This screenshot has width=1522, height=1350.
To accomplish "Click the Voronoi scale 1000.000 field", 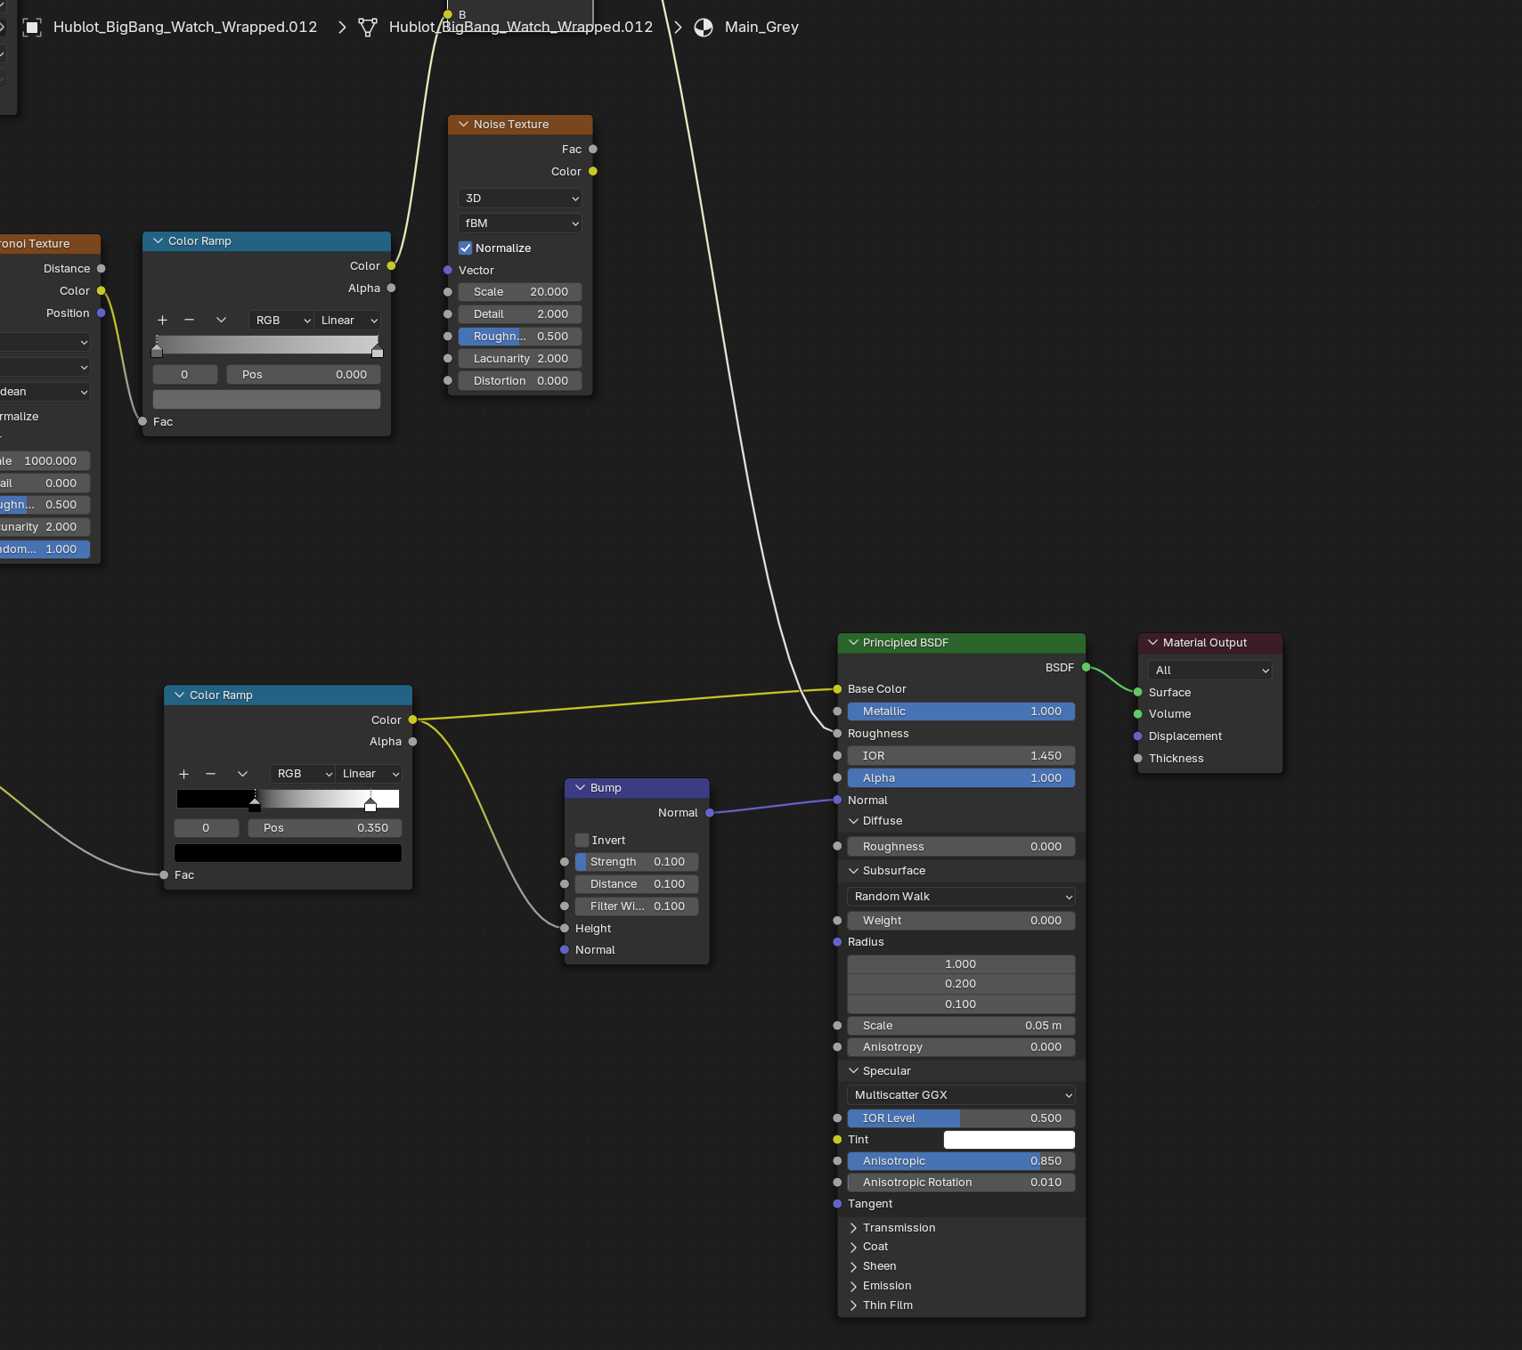I will pyautogui.click(x=45, y=461).
